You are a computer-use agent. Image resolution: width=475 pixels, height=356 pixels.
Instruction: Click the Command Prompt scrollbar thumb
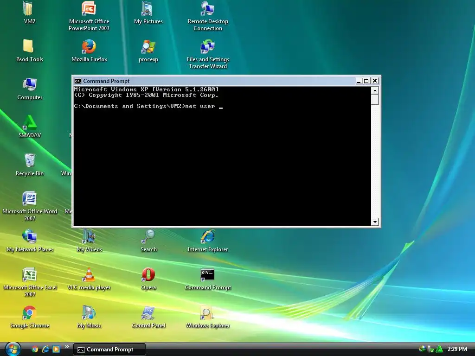point(375,99)
